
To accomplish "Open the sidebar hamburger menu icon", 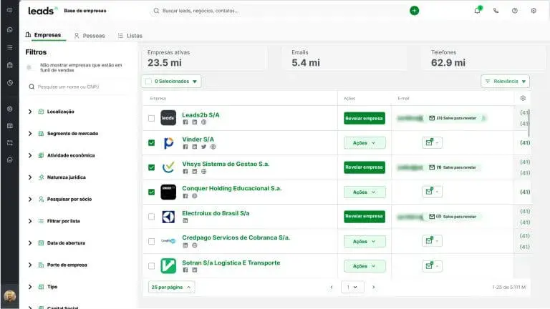I will [10, 10].
